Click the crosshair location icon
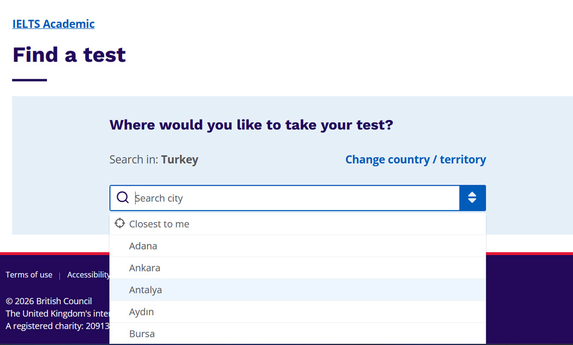Screen dimensions: 573x345 click(x=120, y=223)
